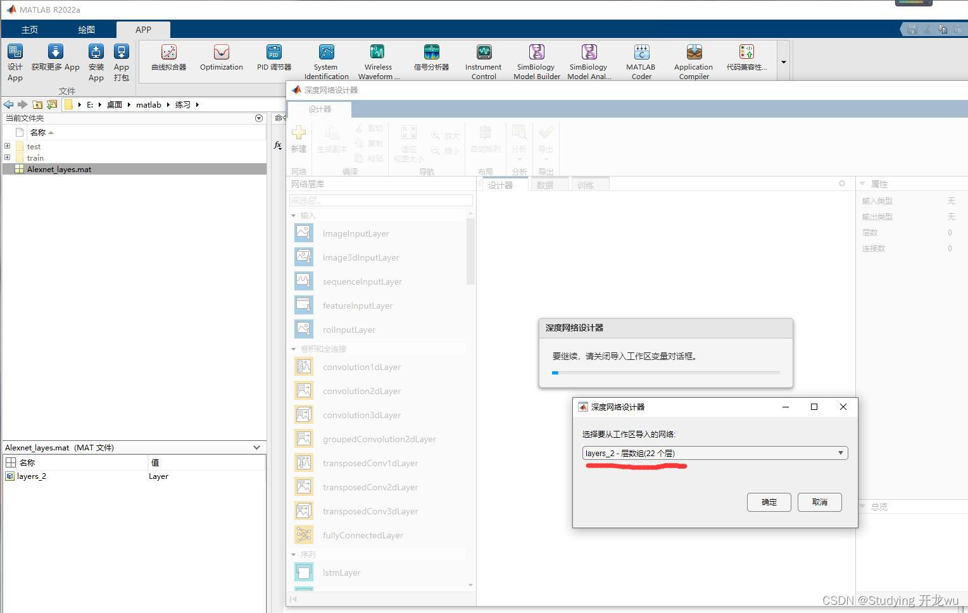
Task: Click 新建 in Deep Network Designer
Action: (299, 139)
